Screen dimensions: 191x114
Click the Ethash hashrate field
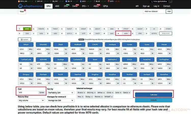coord(23,49)
